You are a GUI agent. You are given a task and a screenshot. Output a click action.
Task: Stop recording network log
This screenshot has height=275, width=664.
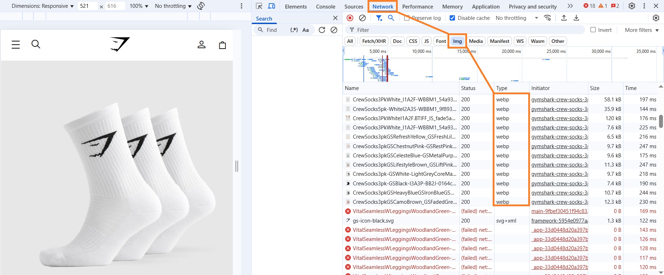click(350, 18)
